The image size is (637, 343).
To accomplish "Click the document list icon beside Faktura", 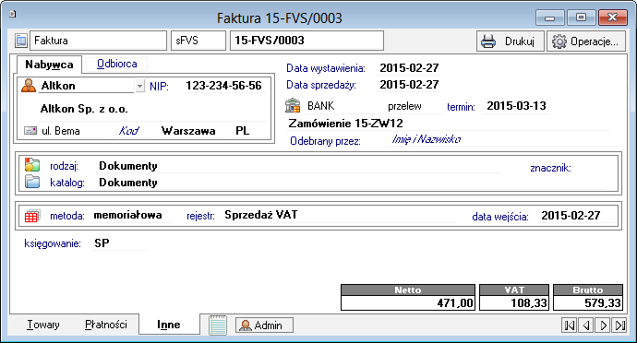I will (20, 41).
